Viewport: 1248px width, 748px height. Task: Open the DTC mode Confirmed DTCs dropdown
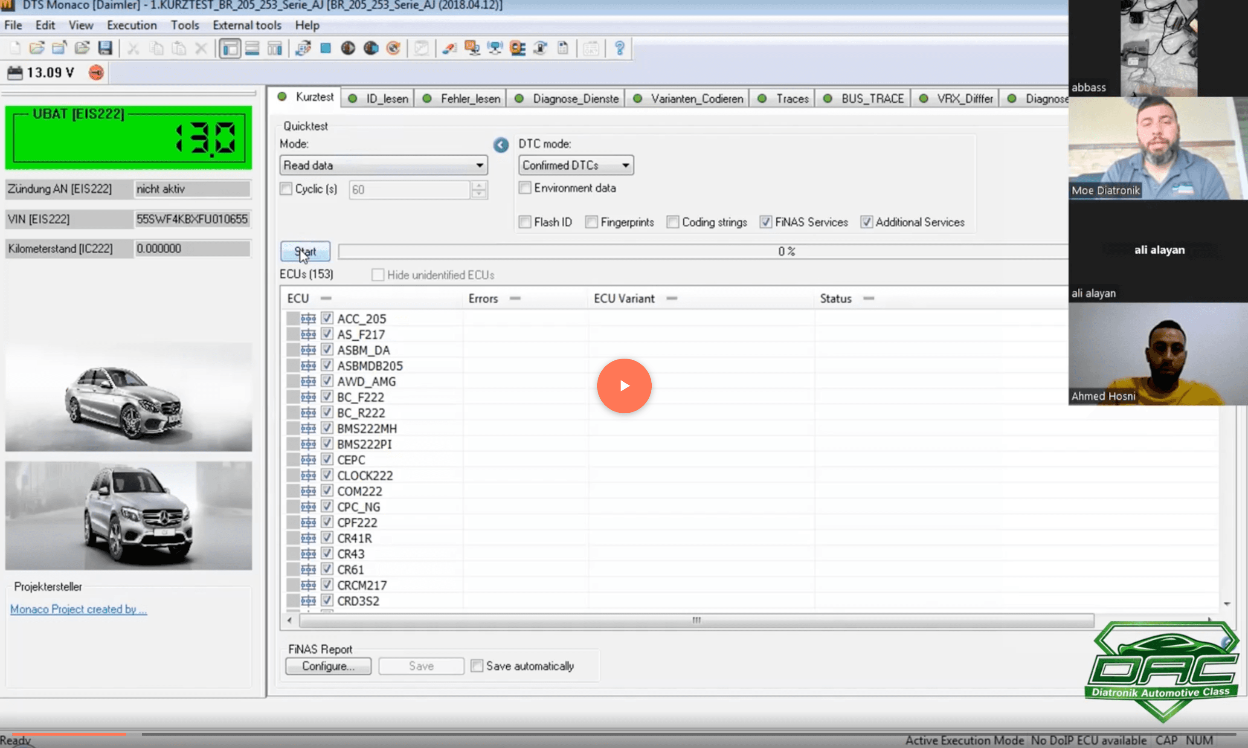pos(576,165)
